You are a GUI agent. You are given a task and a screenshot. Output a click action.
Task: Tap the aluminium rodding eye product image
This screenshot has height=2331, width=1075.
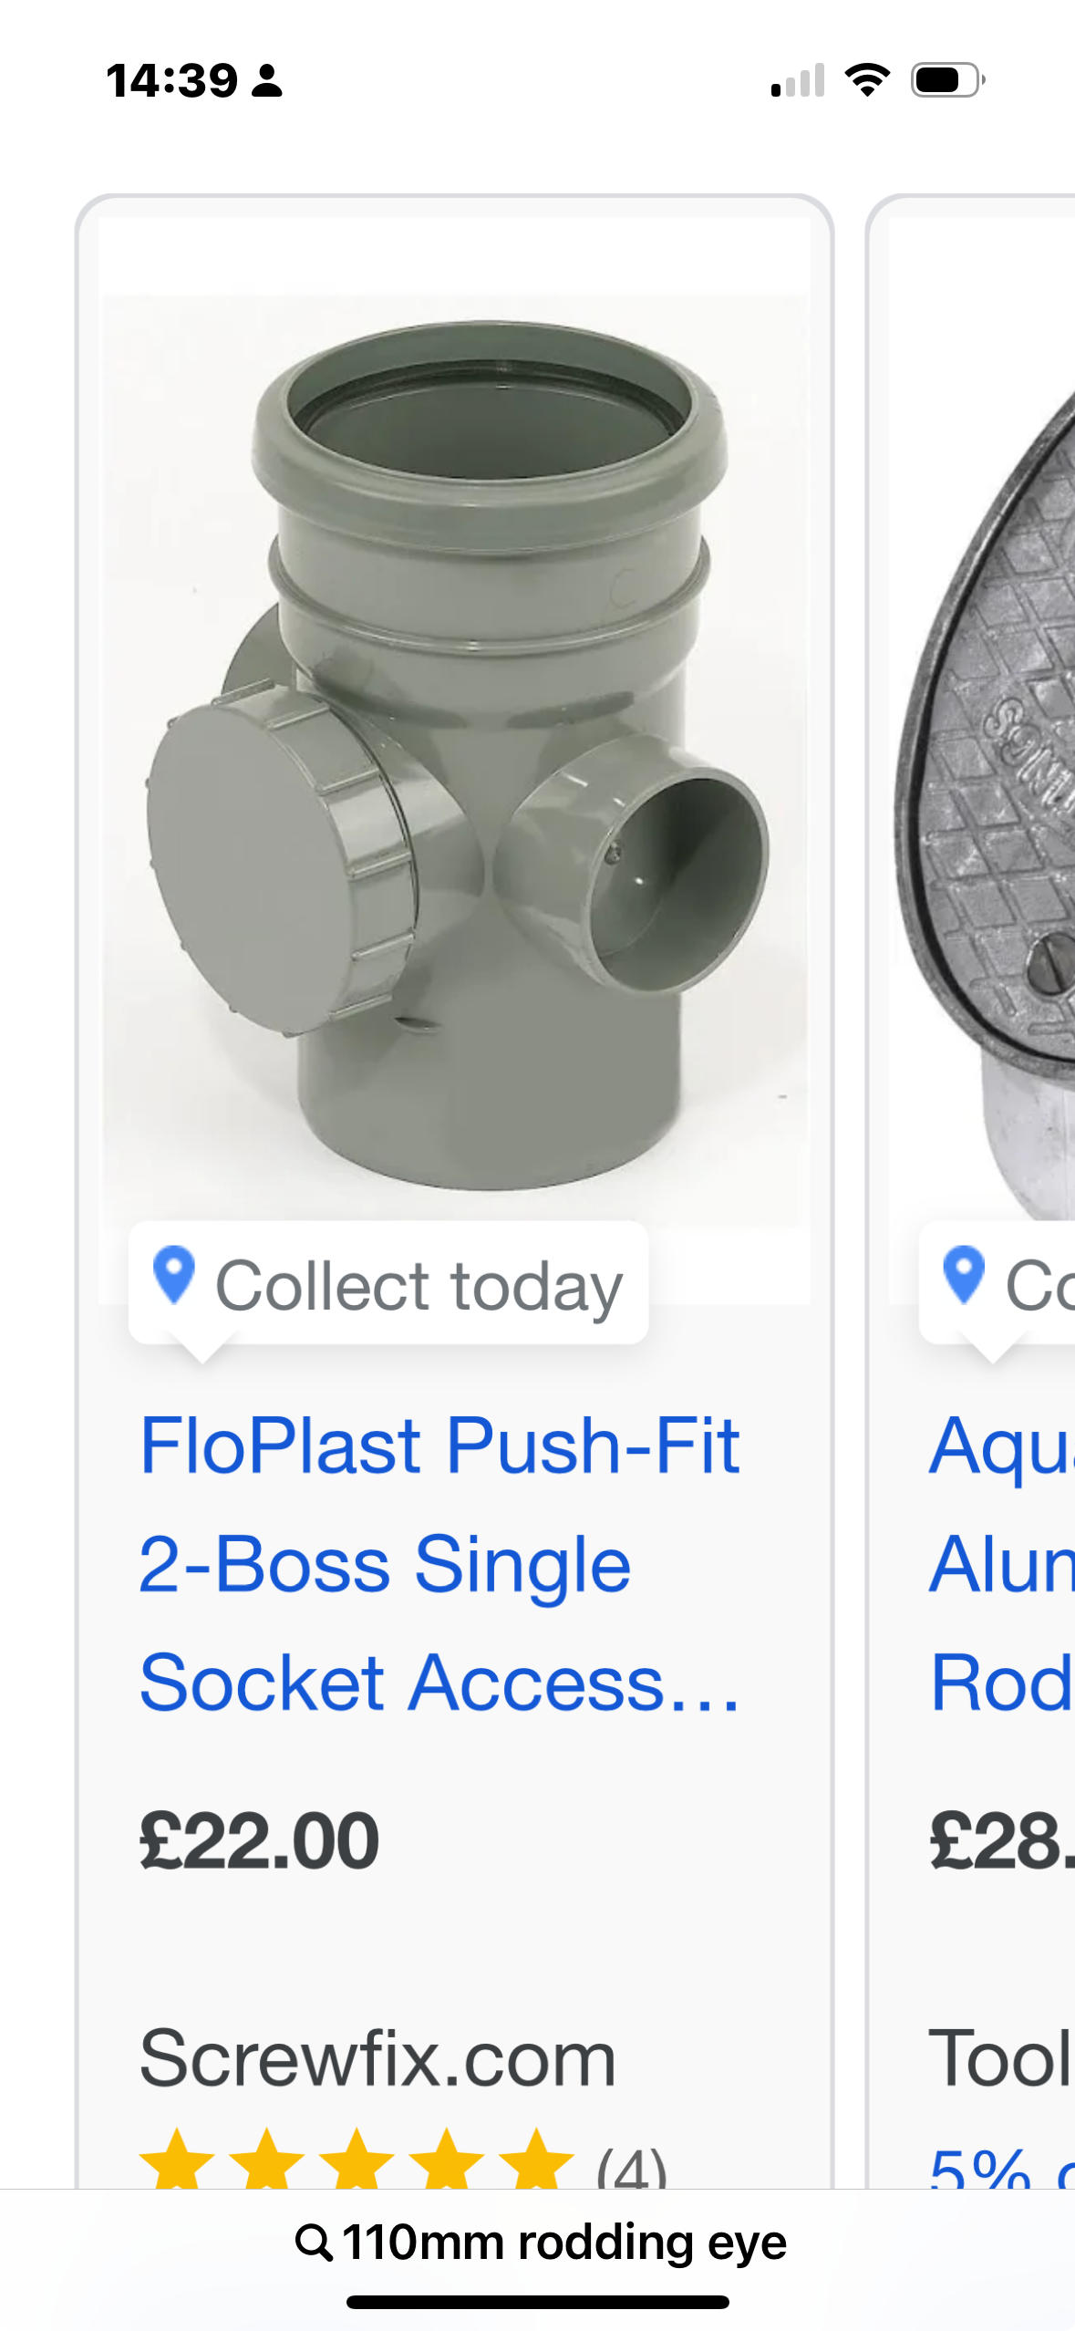pyautogui.click(x=983, y=757)
